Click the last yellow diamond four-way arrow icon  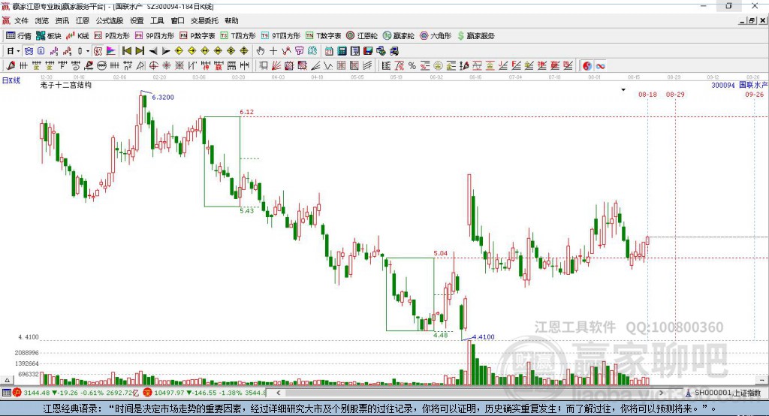(x=244, y=51)
